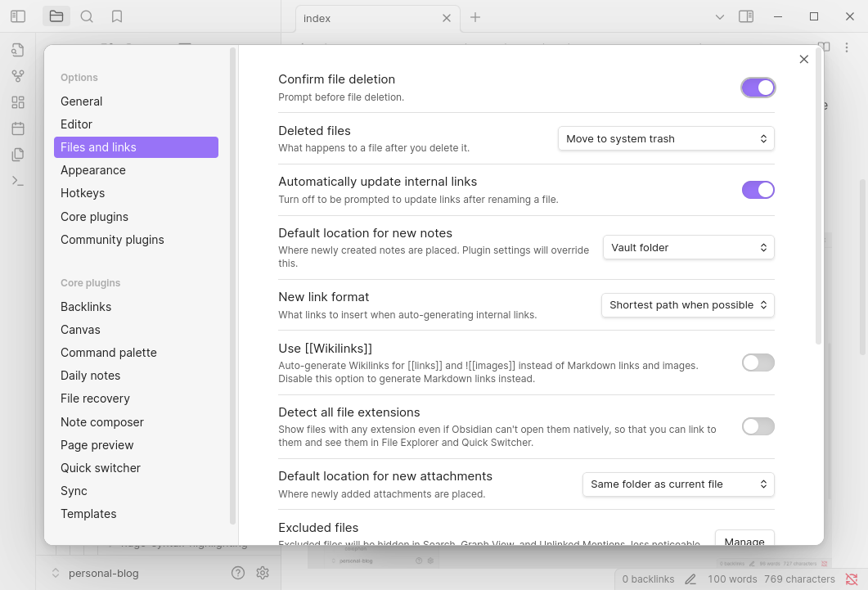Open today's daily note calendar icon

pos(18,128)
